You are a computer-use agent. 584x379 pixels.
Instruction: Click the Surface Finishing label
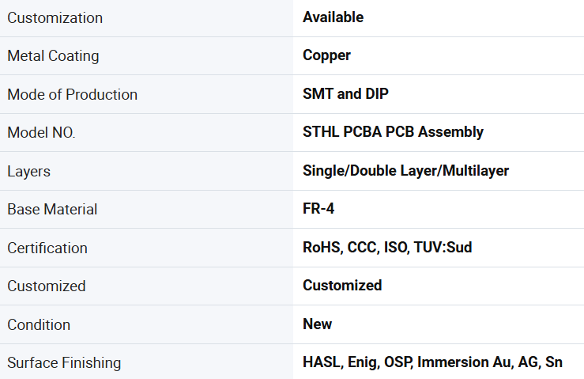(64, 363)
